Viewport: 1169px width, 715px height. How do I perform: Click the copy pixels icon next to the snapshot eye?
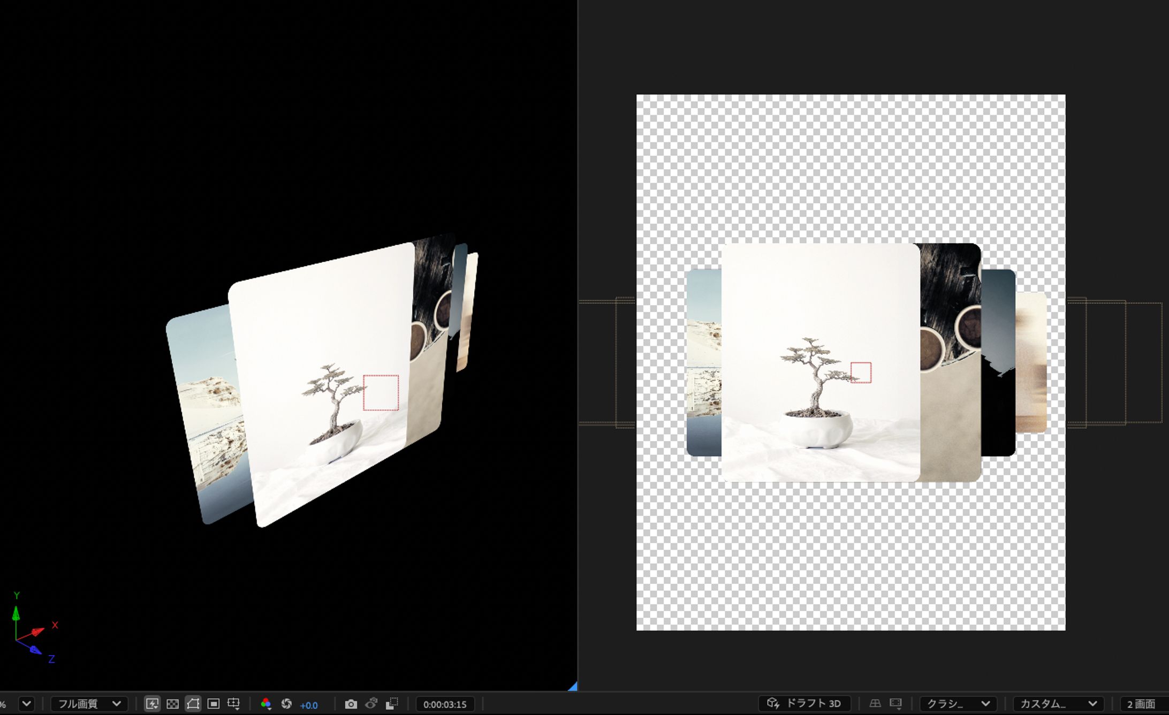tap(392, 703)
